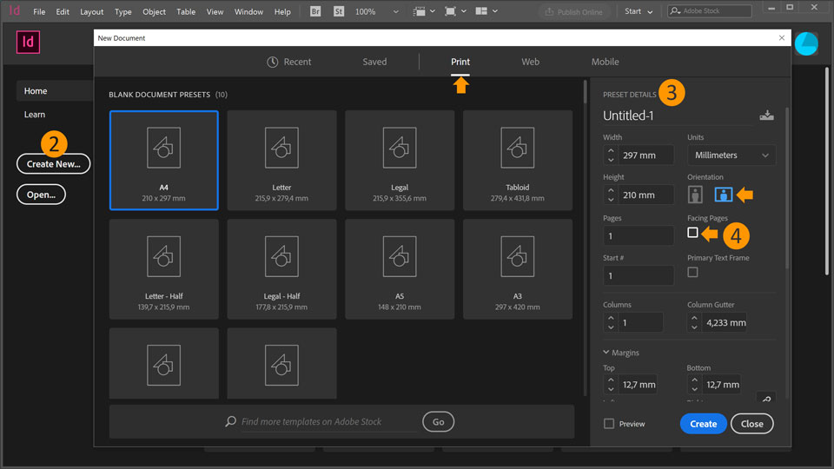Decrease Height with down stepper arrow
The image size is (834, 469).
click(x=611, y=200)
